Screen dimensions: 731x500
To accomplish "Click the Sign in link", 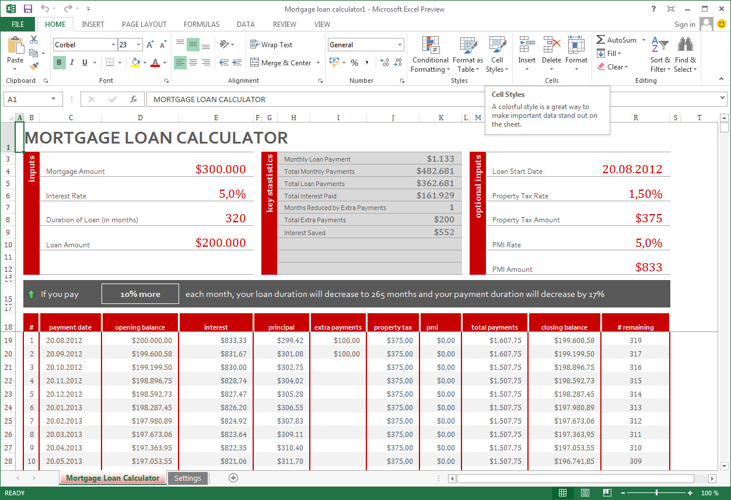I will [684, 25].
